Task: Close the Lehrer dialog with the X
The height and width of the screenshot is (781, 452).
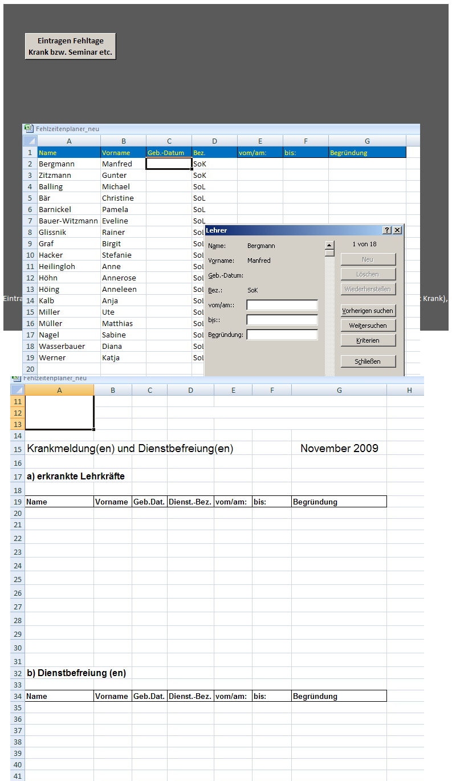Action: (x=397, y=230)
